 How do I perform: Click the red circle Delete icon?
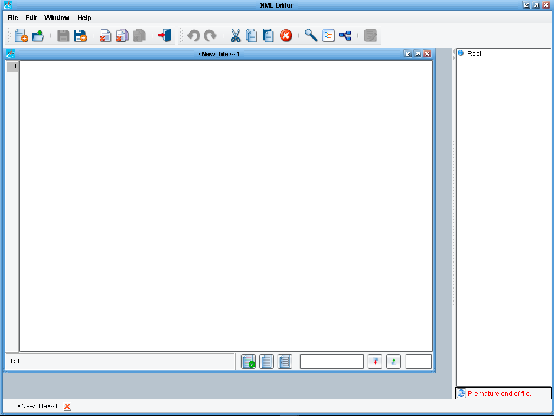click(286, 36)
